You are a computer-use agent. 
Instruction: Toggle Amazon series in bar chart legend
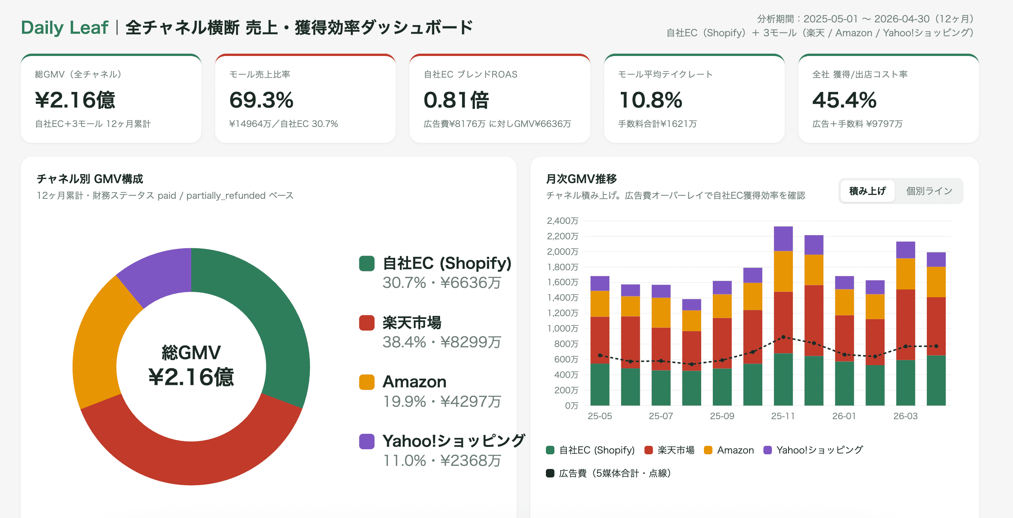pos(729,450)
